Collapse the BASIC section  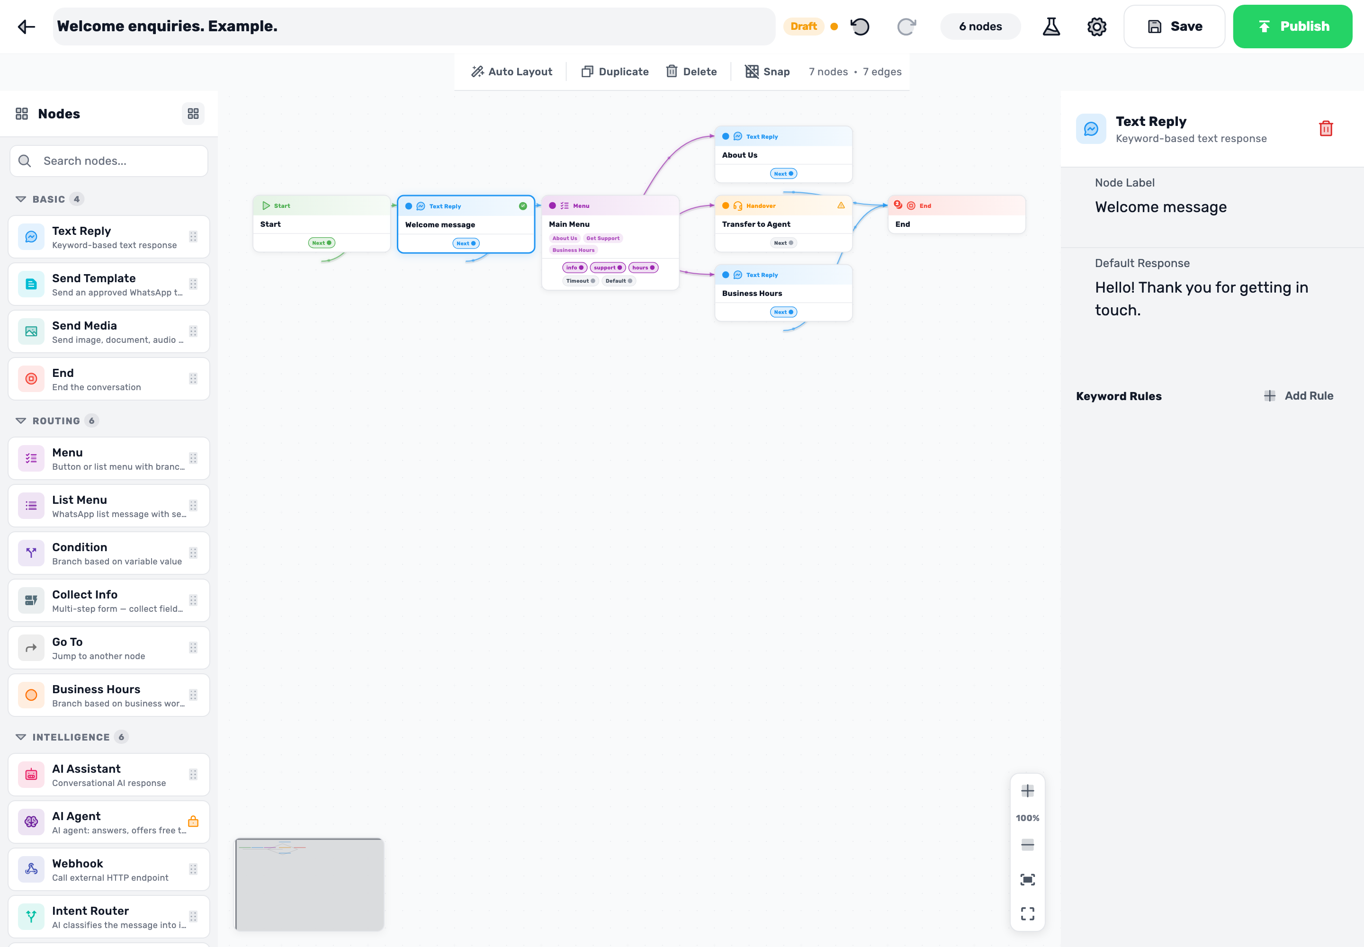tap(21, 199)
